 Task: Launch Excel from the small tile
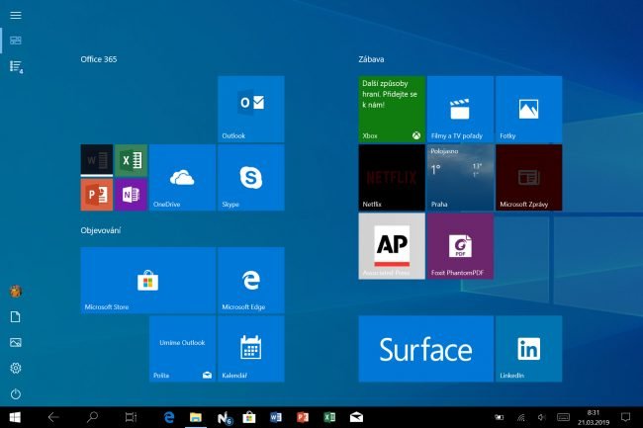click(132, 160)
